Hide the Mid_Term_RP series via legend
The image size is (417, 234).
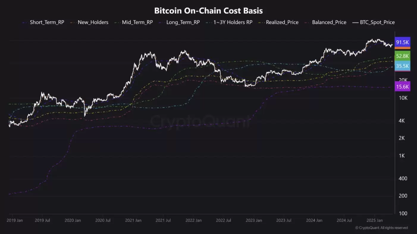[137, 22]
